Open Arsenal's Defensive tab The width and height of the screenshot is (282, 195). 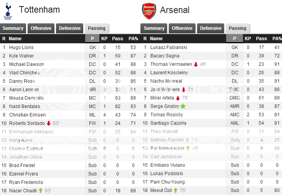pos(211,28)
